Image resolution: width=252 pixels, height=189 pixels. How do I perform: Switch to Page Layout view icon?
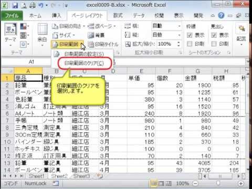point(161,183)
